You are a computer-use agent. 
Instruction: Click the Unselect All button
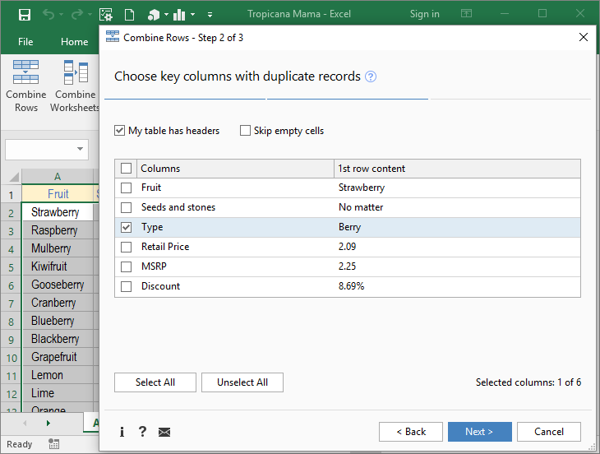coord(242,382)
